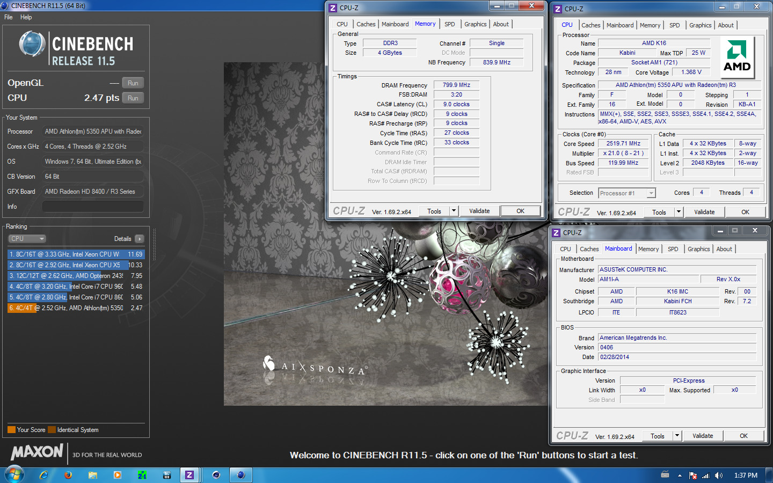Image resolution: width=773 pixels, height=483 pixels.
Task: Click OK in Mainboard window
Action: 743,436
